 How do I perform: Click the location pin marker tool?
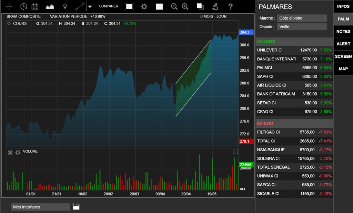point(65,7)
